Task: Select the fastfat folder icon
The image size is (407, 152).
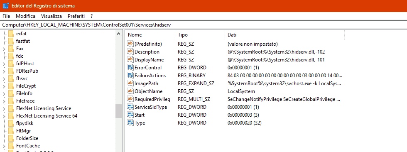Action: 11,41
